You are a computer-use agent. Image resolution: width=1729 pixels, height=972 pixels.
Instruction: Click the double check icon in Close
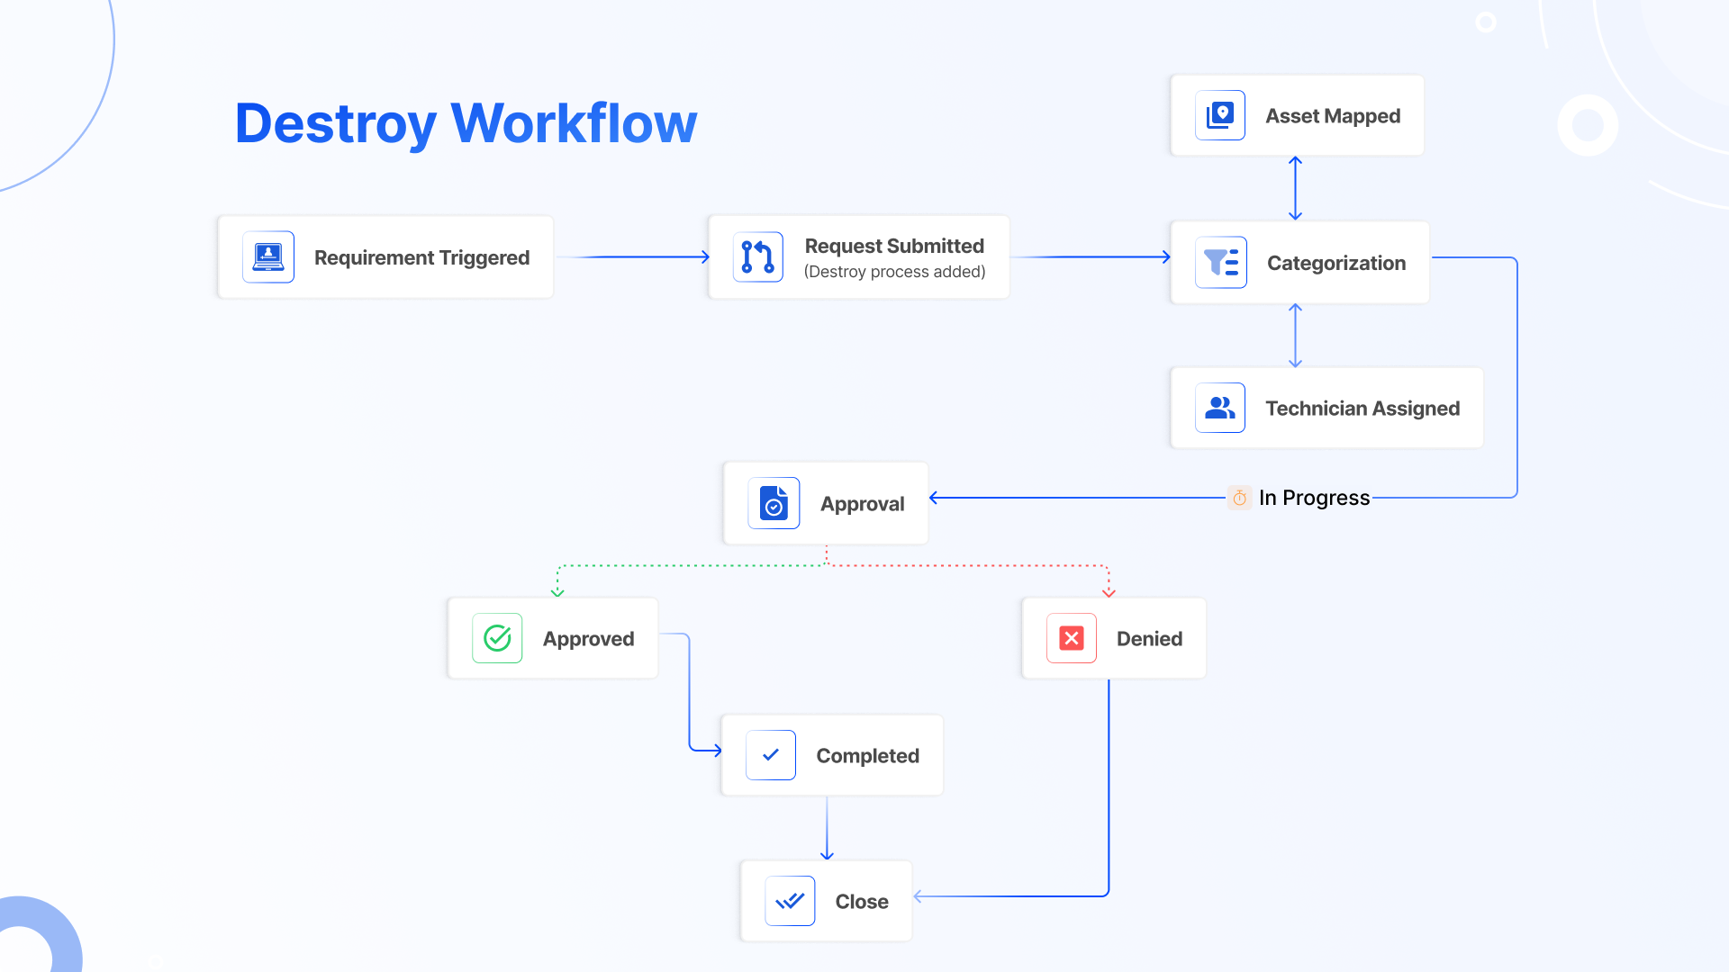pos(790,901)
